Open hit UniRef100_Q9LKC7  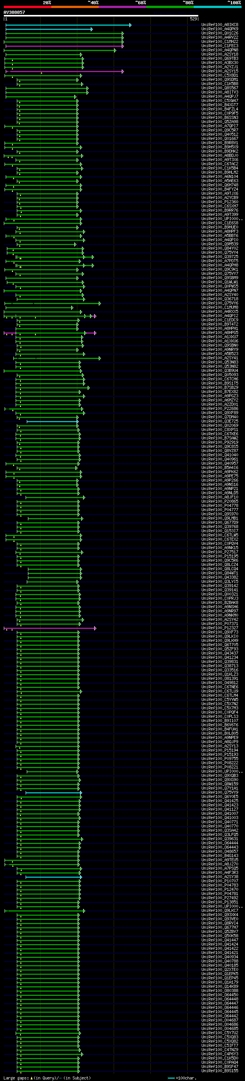click(220, 911)
